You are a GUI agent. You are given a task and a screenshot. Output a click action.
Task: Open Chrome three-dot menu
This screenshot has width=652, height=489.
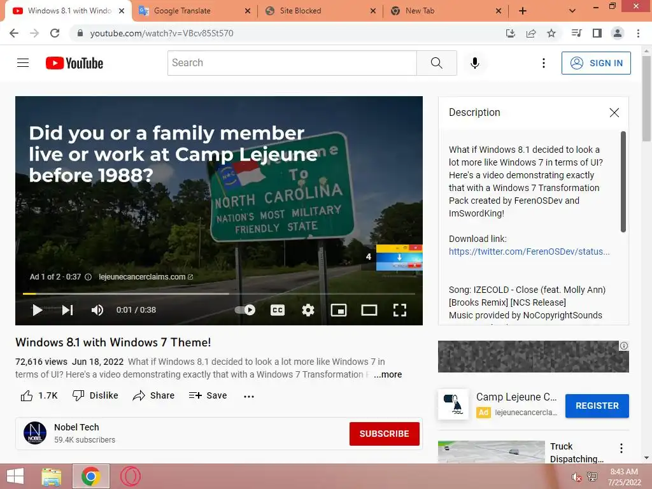tap(638, 33)
